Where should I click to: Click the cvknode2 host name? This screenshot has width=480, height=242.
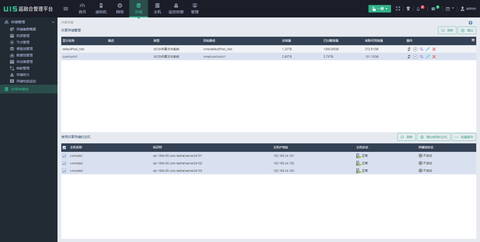76,163
